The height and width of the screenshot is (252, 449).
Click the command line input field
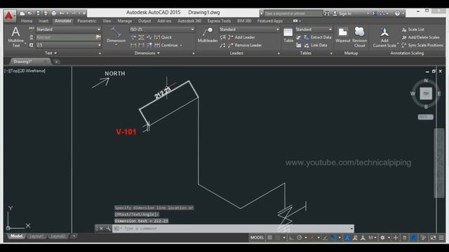tap(232, 228)
